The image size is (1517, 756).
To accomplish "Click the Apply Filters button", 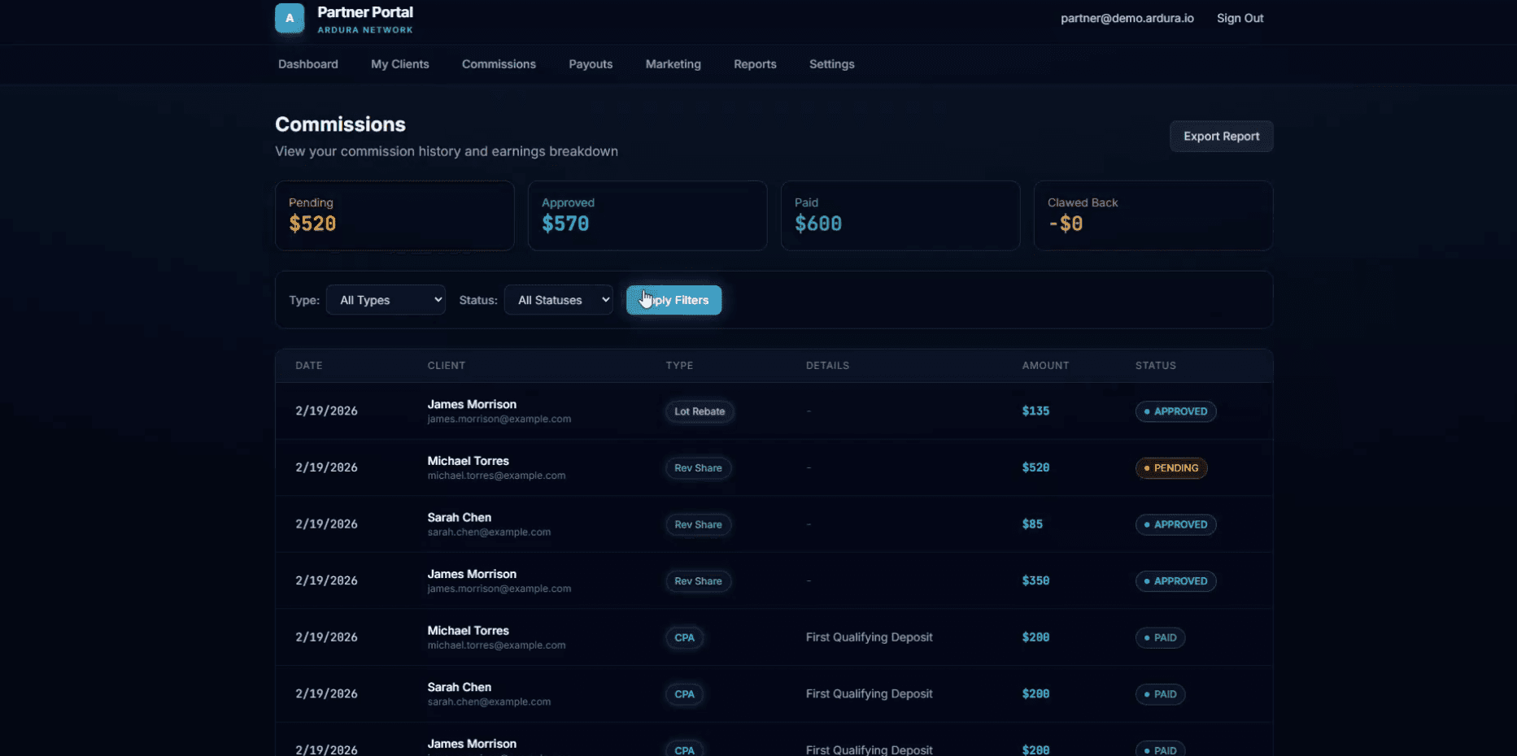I will pyautogui.click(x=673, y=300).
